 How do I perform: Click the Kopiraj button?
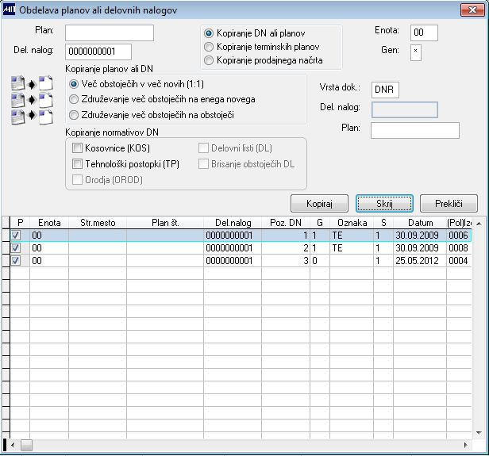319,203
